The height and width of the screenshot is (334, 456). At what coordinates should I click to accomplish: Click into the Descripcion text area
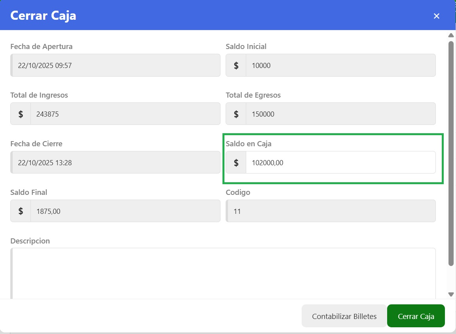[x=224, y=273]
